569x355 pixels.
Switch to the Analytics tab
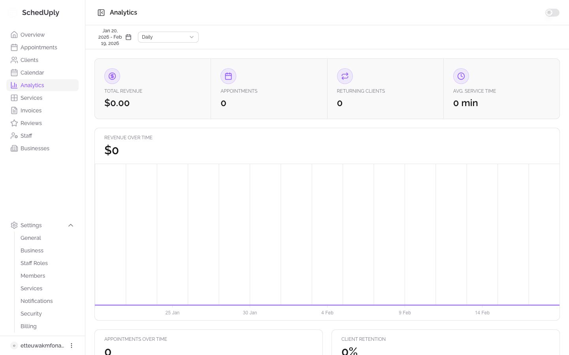[x=32, y=85]
